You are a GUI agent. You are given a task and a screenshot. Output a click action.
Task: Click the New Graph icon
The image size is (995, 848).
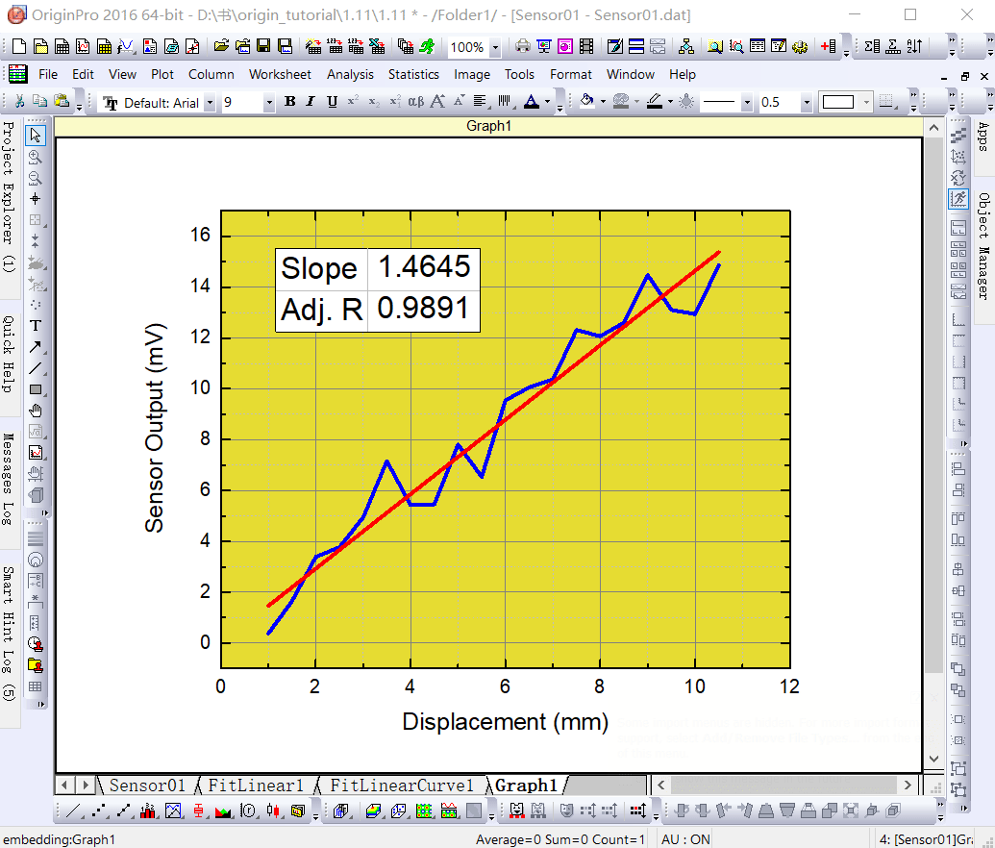83,46
